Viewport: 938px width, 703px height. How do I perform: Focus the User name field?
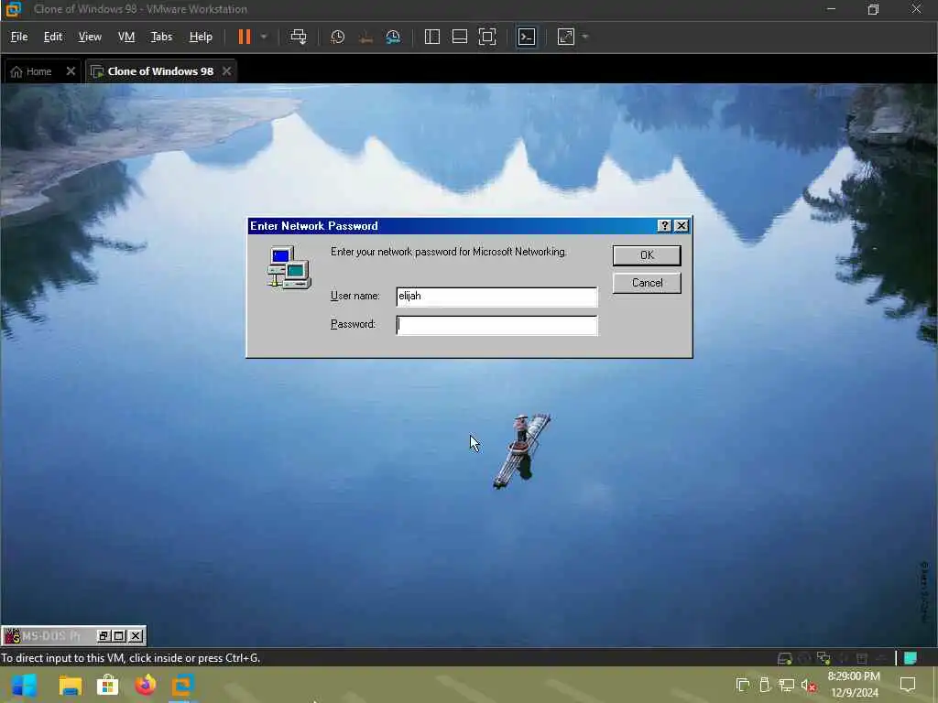[x=496, y=297]
